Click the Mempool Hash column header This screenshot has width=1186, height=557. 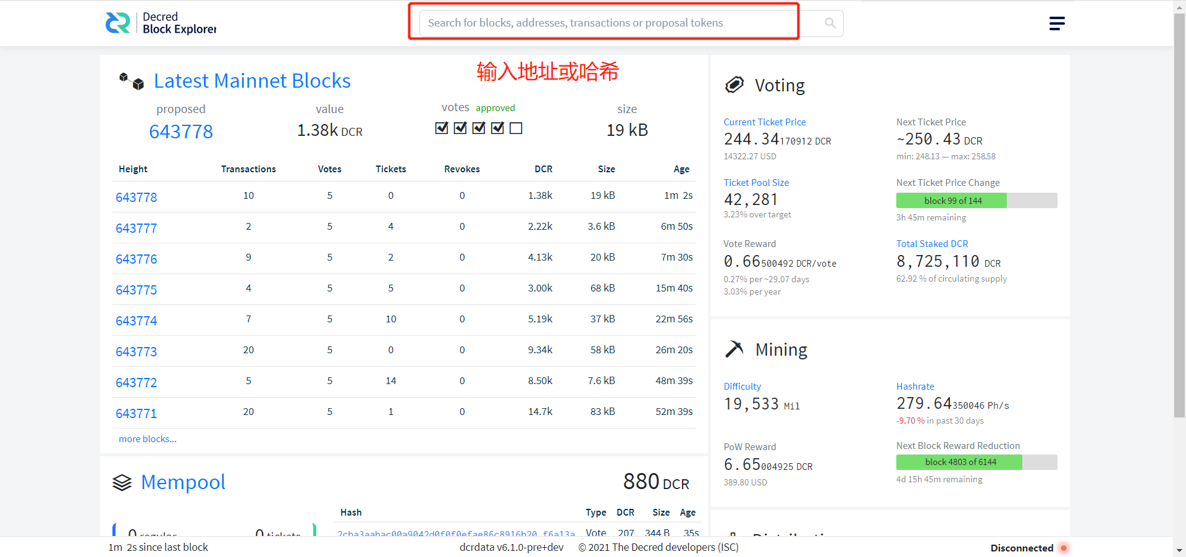click(351, 513)
